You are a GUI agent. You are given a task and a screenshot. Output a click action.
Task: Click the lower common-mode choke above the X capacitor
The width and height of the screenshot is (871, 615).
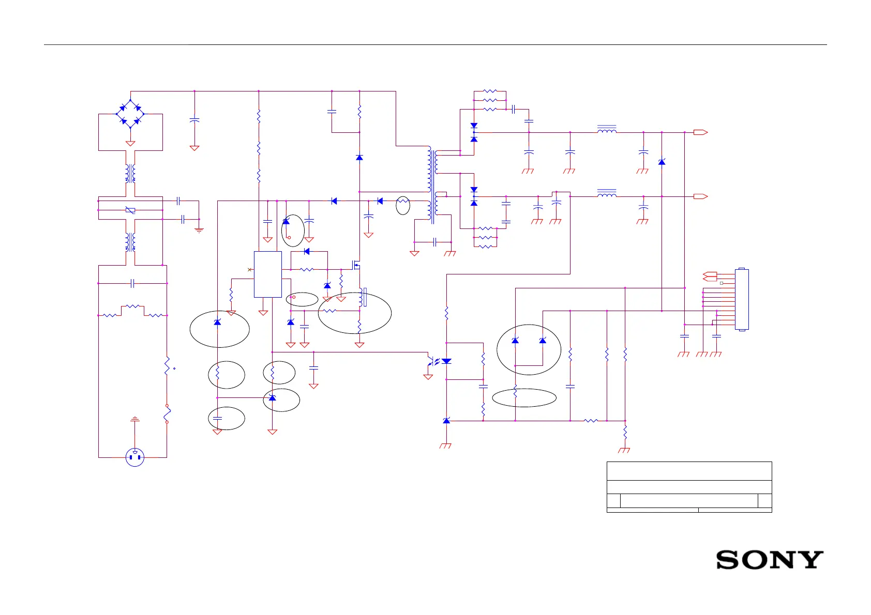[130, 242]
